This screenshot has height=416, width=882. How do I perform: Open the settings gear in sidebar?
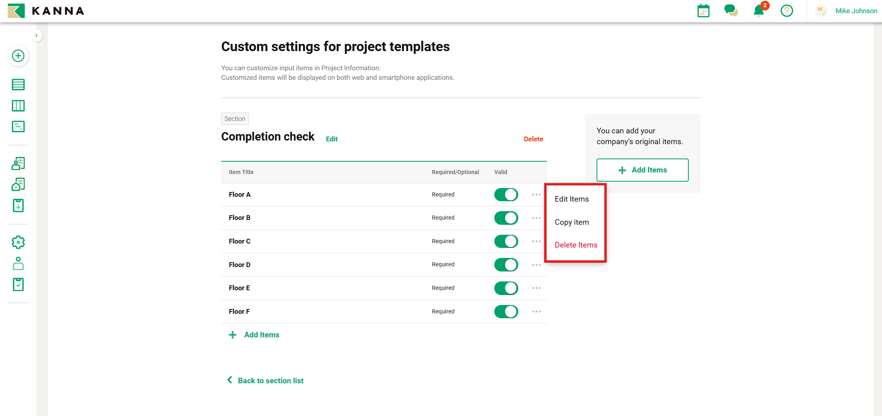tap(18, 242)
